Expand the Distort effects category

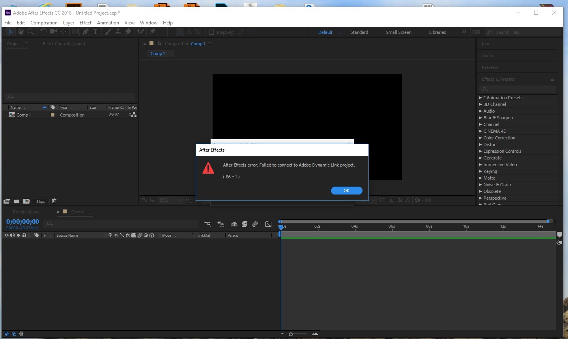point(480,144)
